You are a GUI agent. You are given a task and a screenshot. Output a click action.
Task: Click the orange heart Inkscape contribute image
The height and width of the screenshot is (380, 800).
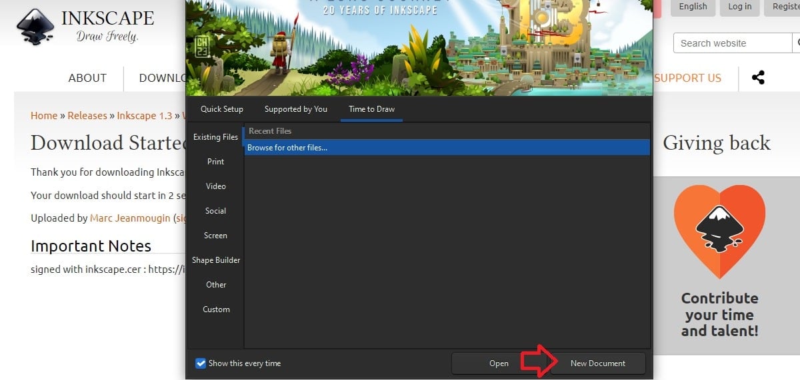tap(719, 230)
